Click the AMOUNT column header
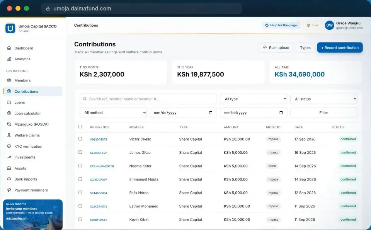 [x=231, y=127]
